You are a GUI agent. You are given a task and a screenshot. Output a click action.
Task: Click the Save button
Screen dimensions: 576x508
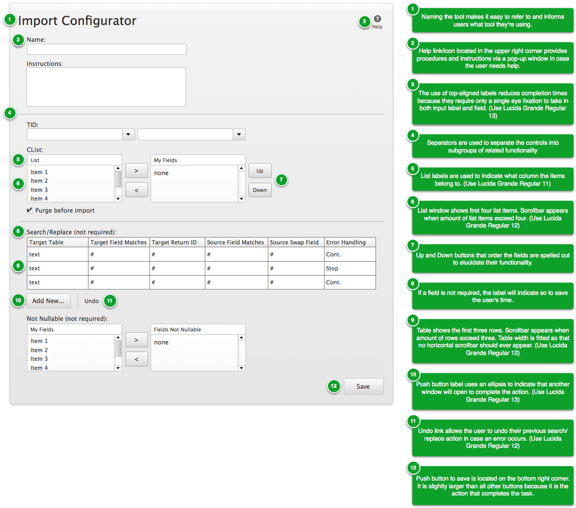click(363, 386)
